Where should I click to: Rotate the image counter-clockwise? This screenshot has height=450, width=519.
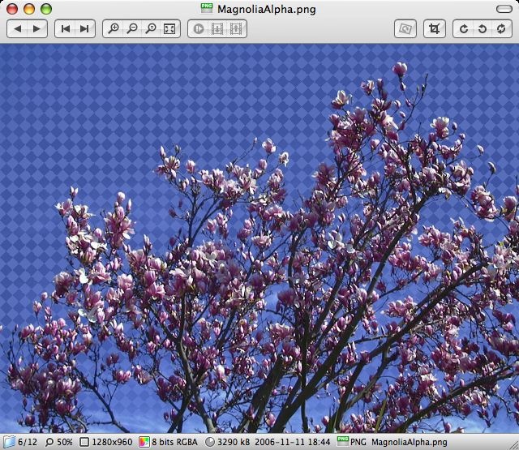[483, 29]
